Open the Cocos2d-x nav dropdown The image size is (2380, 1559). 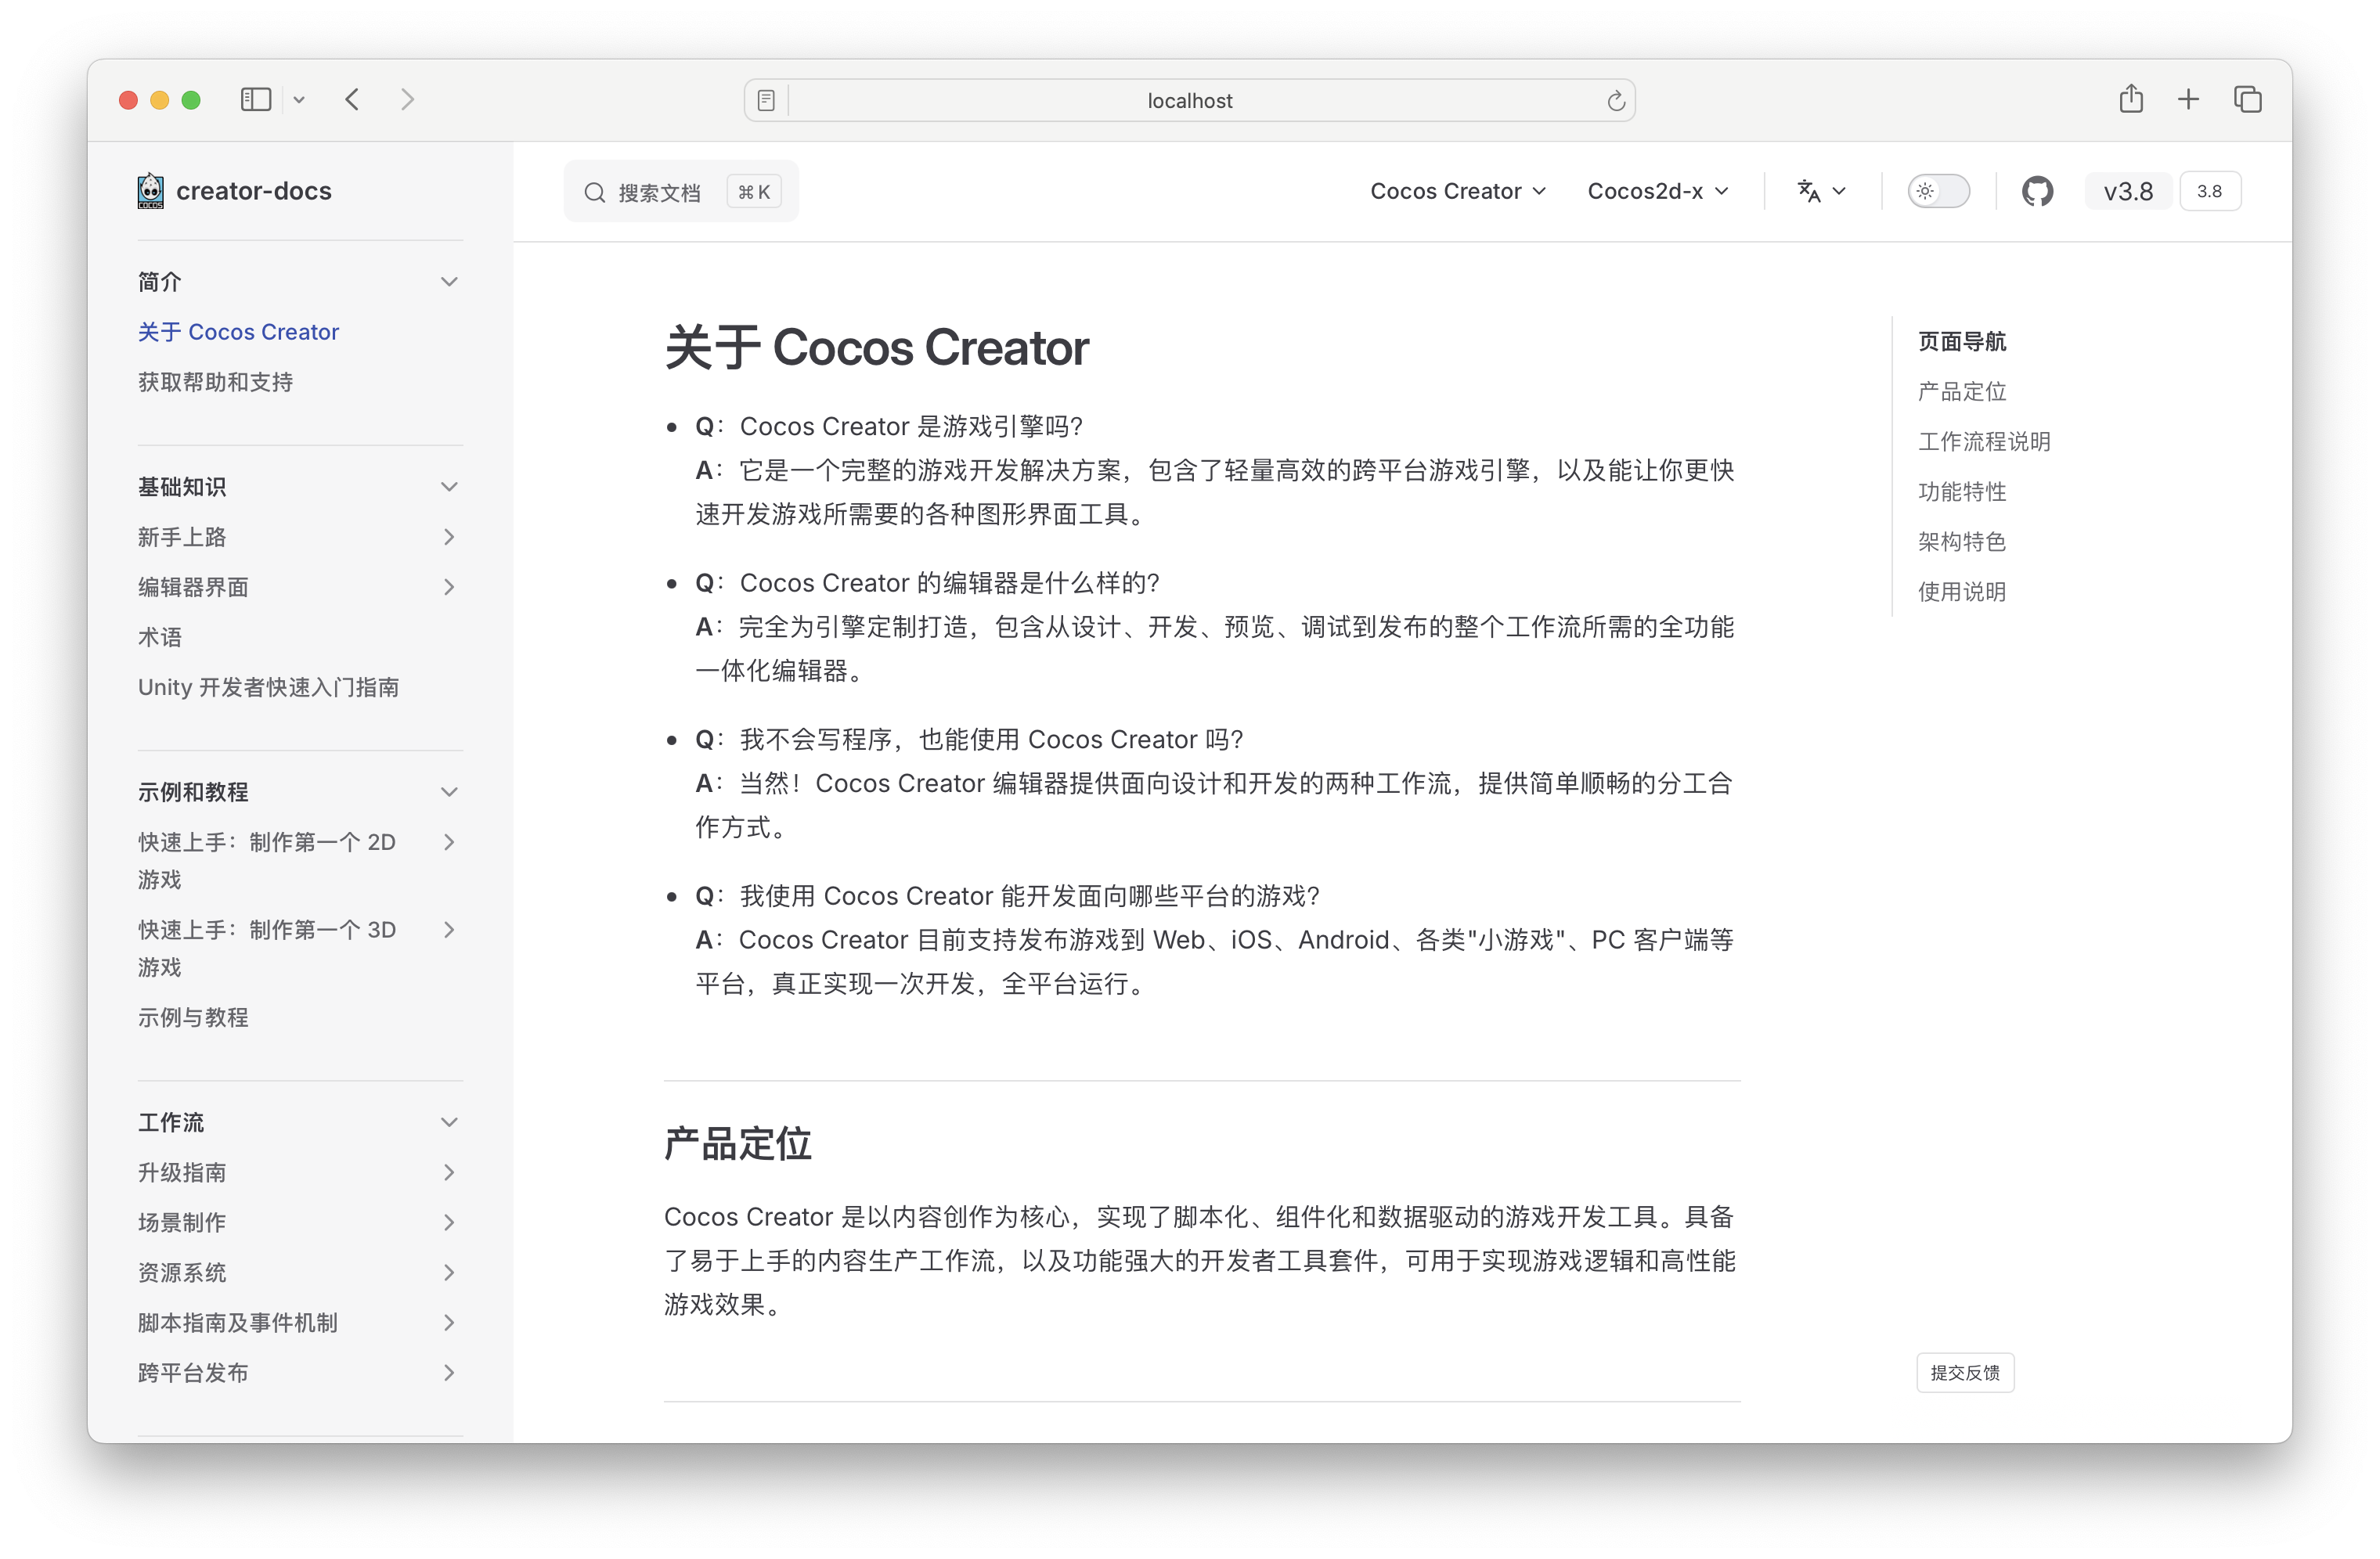[x=1657, y=191]
